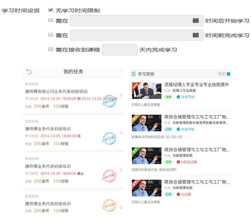The image size is (251, 218).
Task: Click the orange stamp on the last task
Action: [109, 205]
